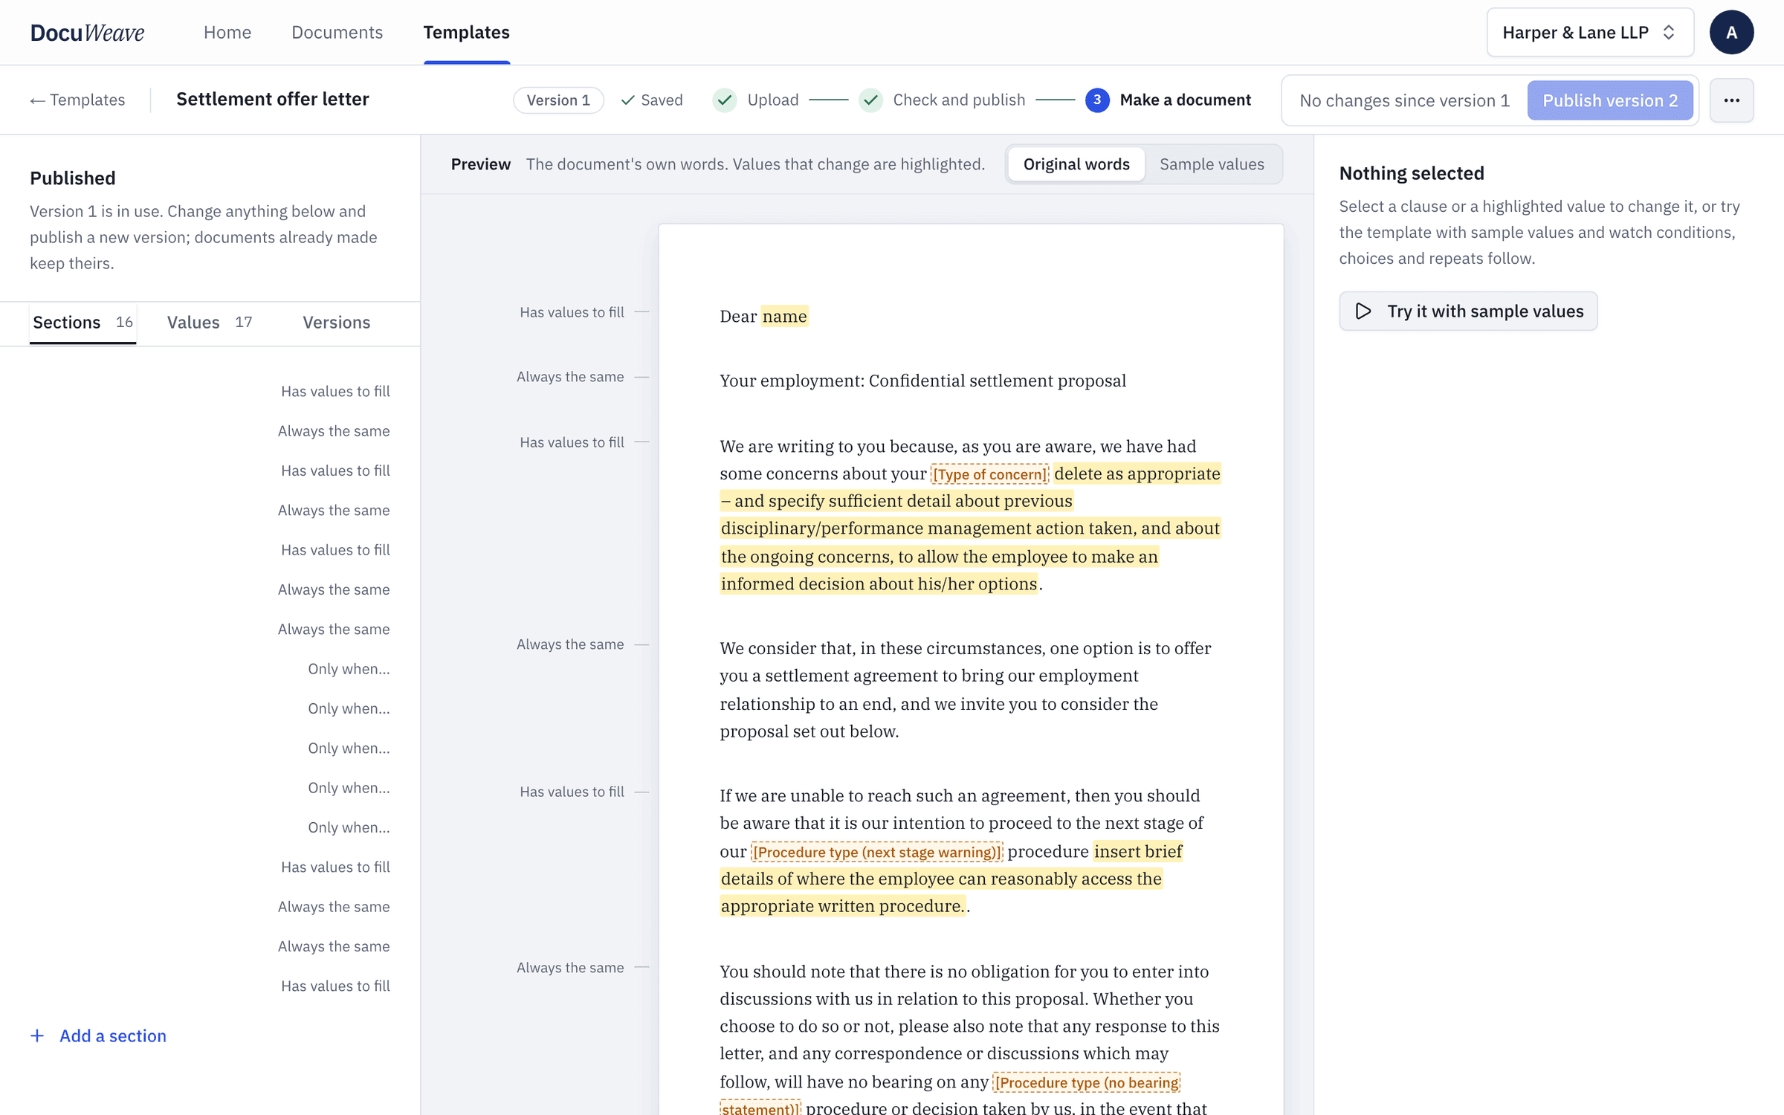The height and width of the screenshot is (1115, 1784).
Task: Open the Harper & Lane LLP organization switcher
Action: point(1590,33)
